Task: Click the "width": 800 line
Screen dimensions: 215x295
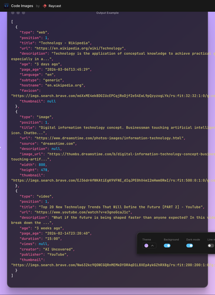Action: (33, 165)
